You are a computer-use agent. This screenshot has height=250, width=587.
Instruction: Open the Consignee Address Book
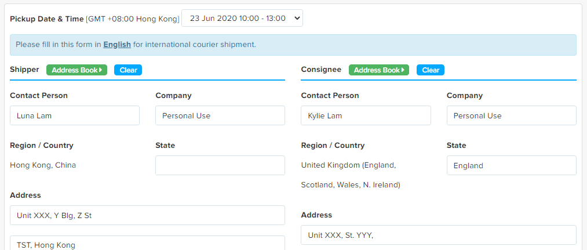click(378, 70)
